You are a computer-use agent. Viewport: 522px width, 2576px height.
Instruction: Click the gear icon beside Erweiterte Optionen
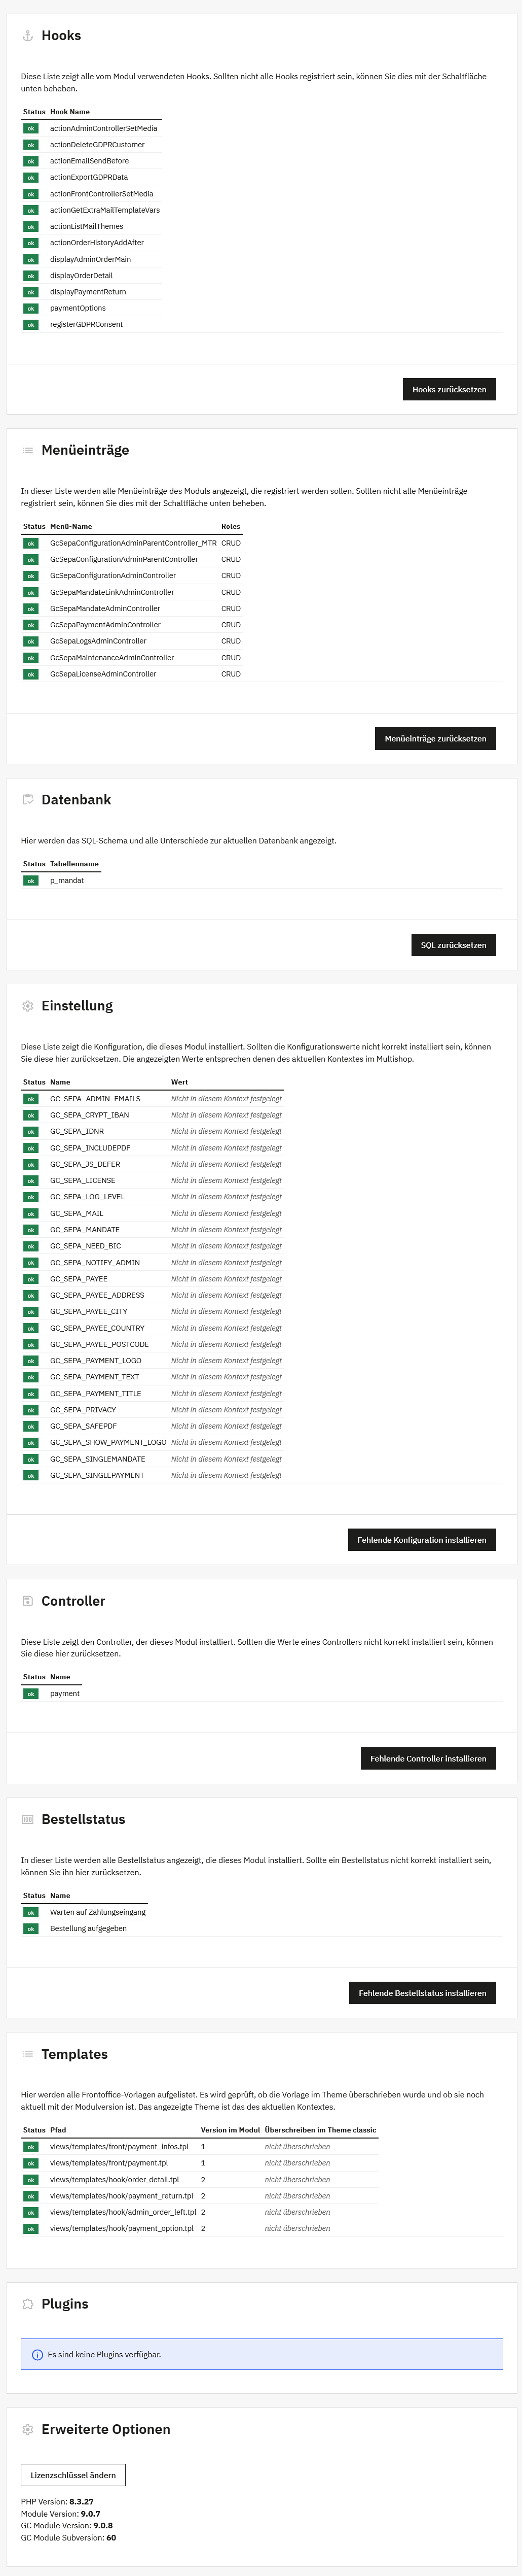[28, 2429]
